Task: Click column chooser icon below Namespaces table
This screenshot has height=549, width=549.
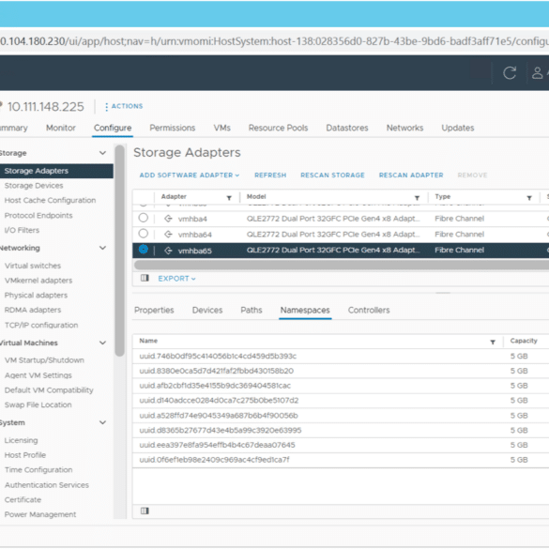Action: coord(145,511)
